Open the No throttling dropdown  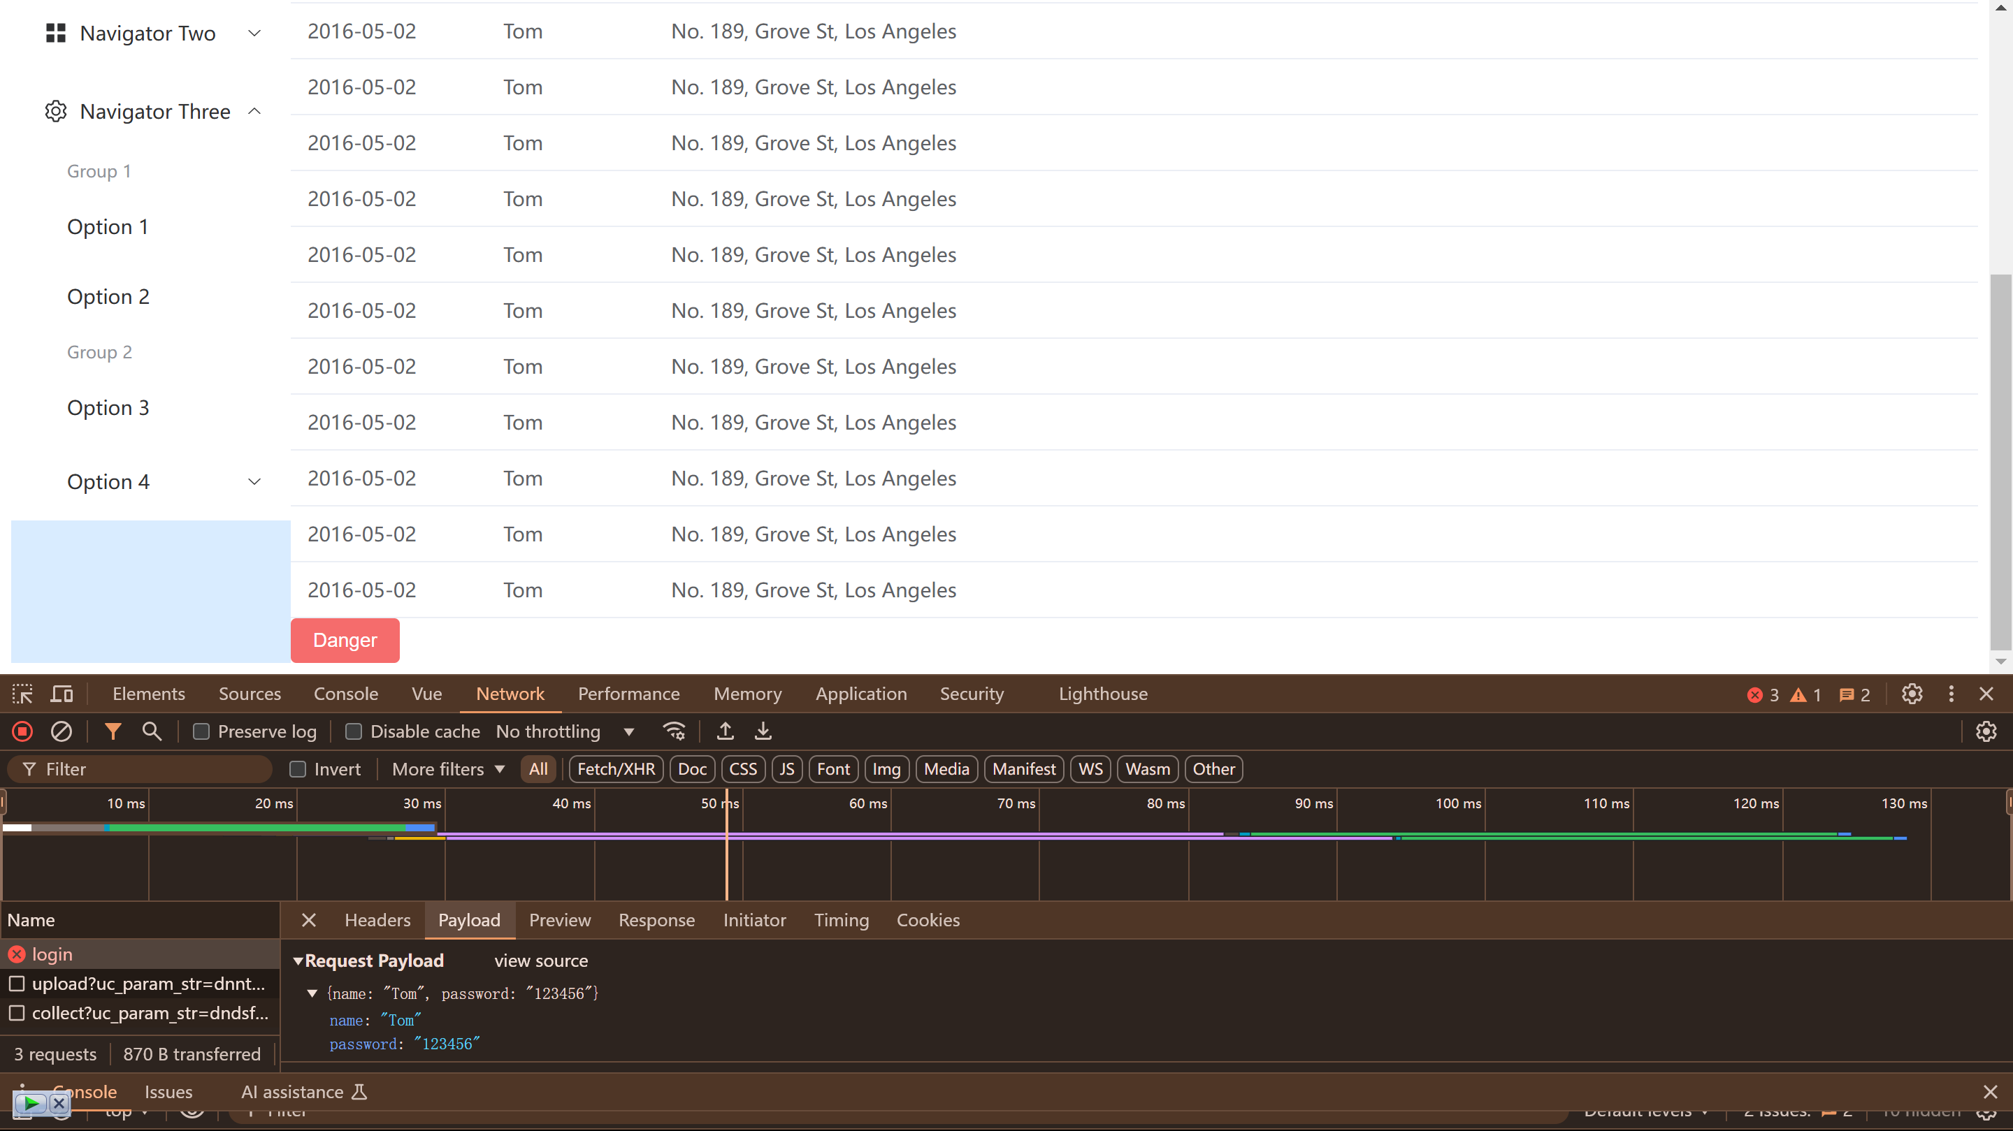pos(564,731)
